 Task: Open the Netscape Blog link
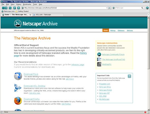[105, 87]
